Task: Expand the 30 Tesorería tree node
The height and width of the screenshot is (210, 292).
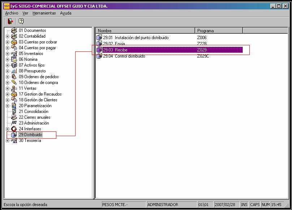Action: point(8,140)
